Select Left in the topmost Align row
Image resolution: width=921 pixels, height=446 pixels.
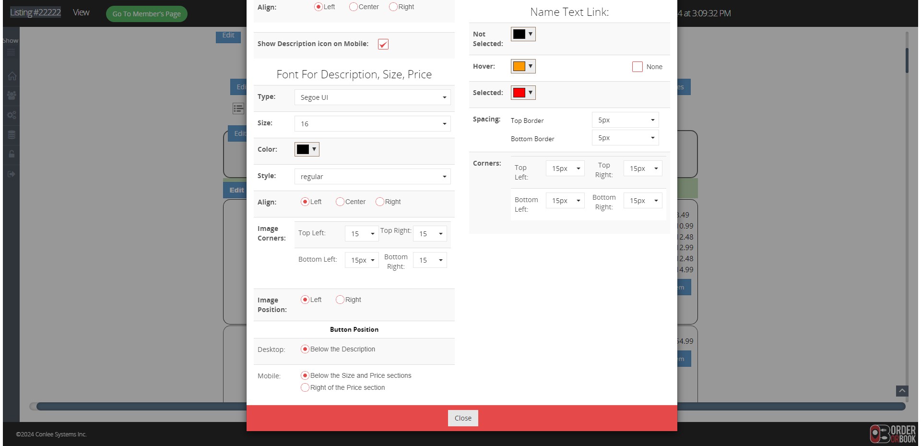pyautogui.click(x=319, y=7)
